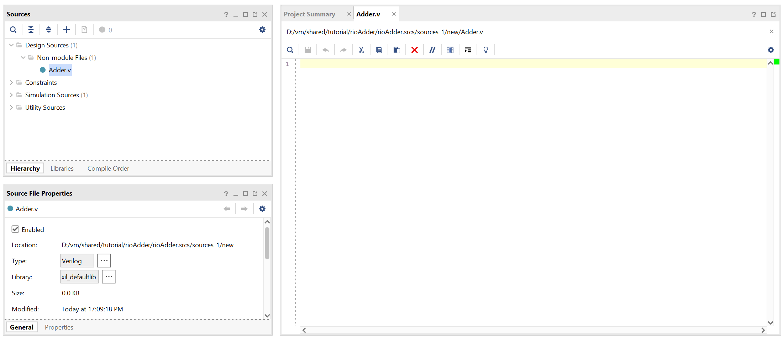Toggle line comments with the slashes icon

pos(432,50)
